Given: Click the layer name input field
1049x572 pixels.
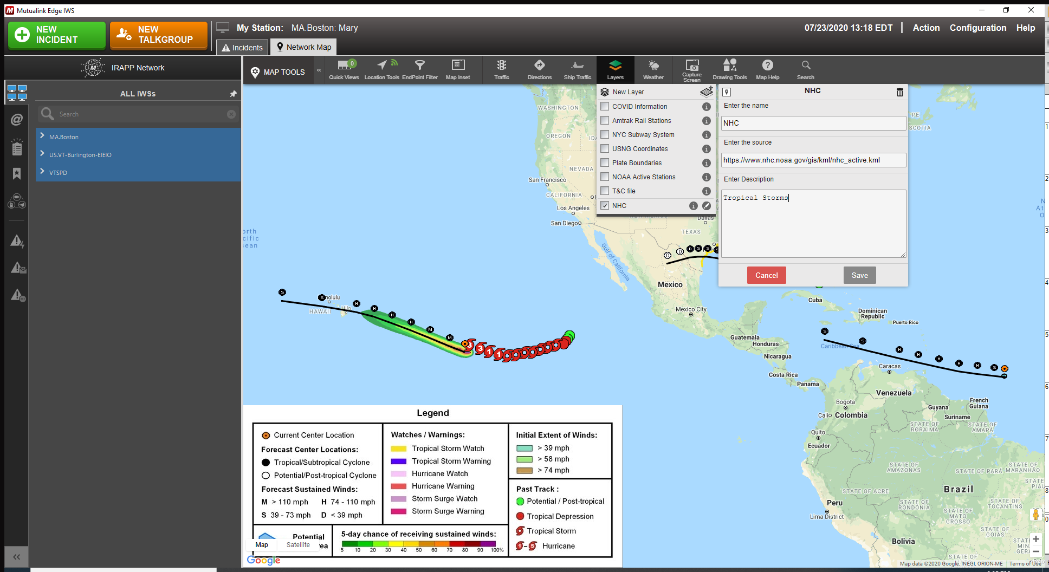Looking at the screenshot, I should pos(813,123).
